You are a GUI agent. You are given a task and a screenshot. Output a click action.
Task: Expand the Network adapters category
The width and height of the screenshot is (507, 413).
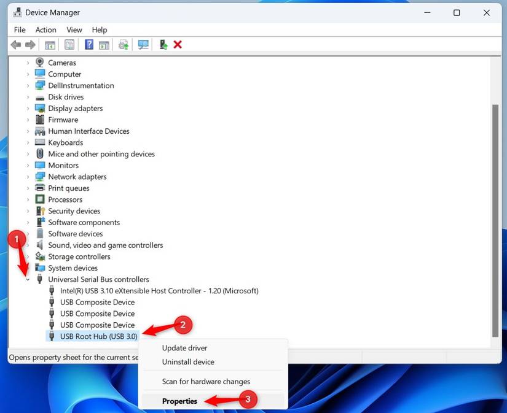(x=27, y=176)
